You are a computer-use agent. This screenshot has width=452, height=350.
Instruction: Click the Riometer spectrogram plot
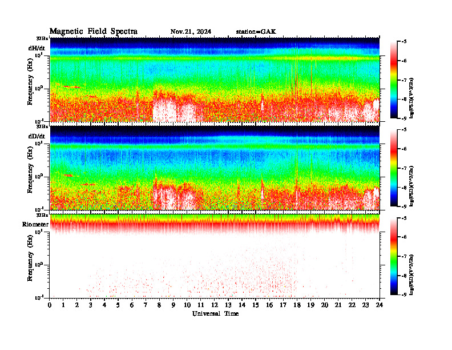click(215, 256)
